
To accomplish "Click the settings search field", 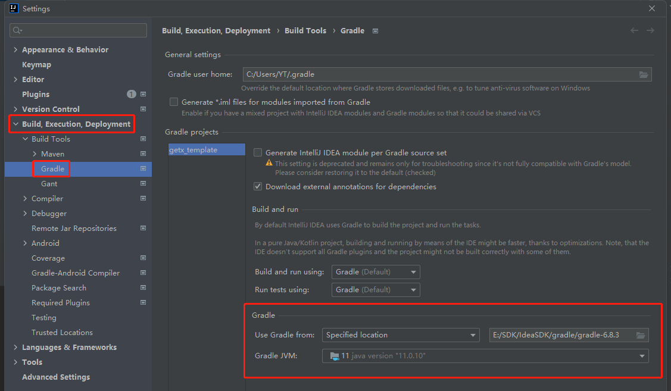I will coord(79,30).
